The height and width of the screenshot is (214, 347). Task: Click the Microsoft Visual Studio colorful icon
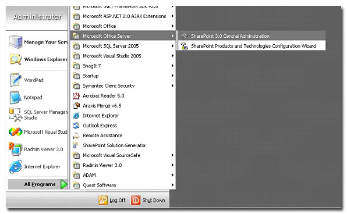(16, 132)
